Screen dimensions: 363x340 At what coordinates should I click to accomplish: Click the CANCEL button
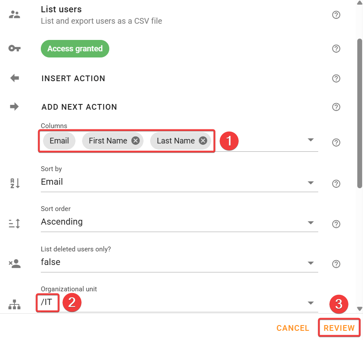(x=293, y=328)
